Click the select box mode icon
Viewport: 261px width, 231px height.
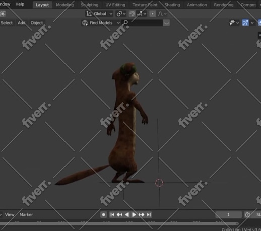pyautogui.click(x=3, y=14)
